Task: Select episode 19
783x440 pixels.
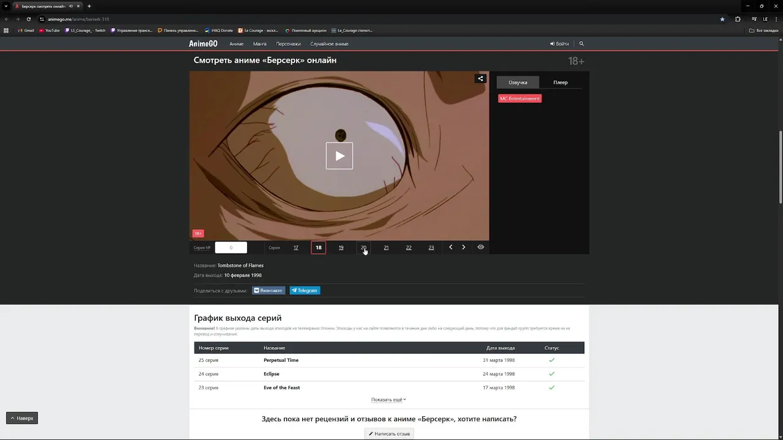Action: click(341, 248)
